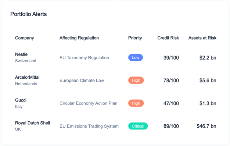
Task: Click the Portfolio Alerts heading
Action: (28, 14)
